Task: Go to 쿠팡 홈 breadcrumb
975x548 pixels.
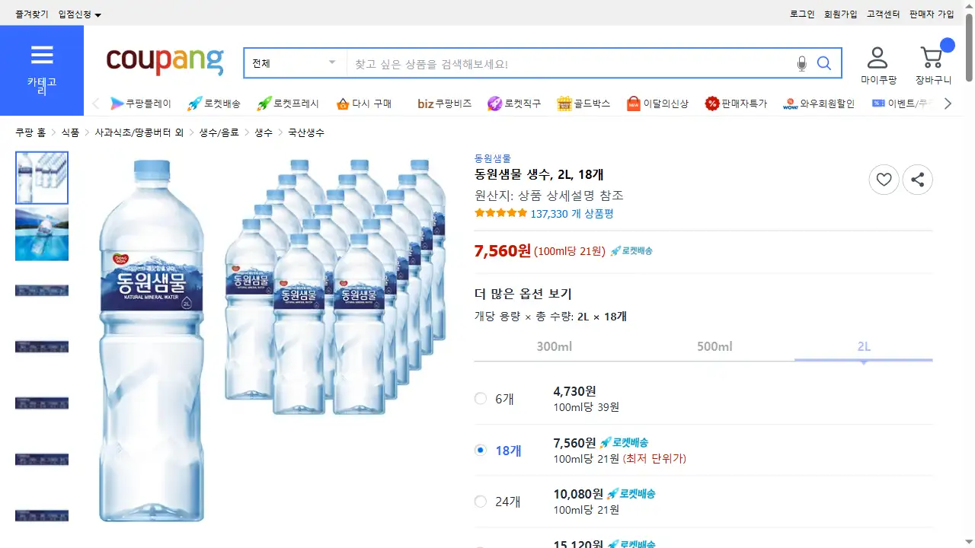Action: (30, 132)
